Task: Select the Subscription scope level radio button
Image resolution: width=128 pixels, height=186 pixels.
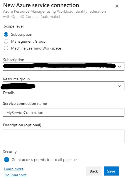Action: click(6, 34)
